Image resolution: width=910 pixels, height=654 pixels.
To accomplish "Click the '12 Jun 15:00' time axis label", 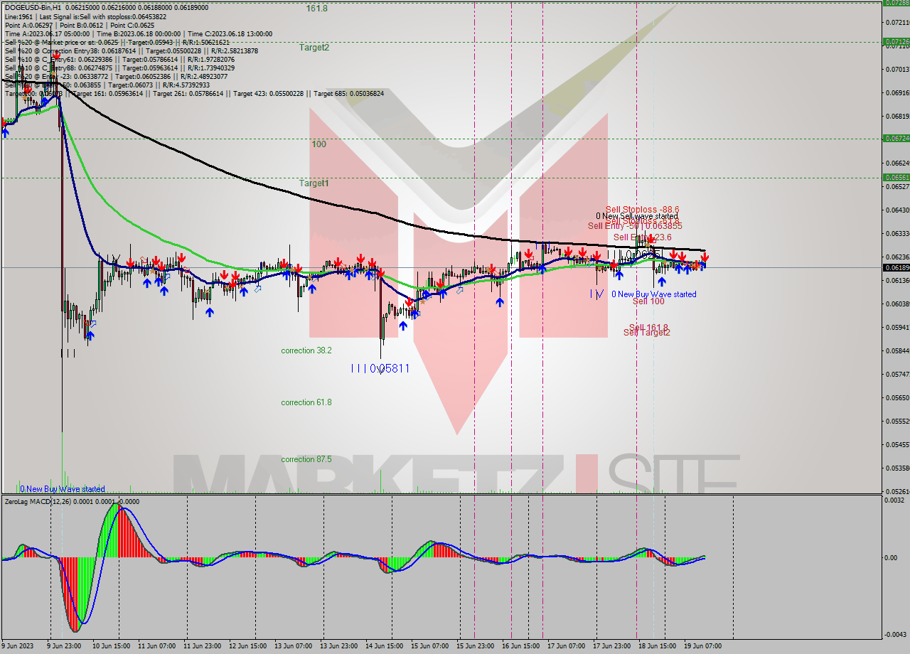I will (x=248, y=646).
